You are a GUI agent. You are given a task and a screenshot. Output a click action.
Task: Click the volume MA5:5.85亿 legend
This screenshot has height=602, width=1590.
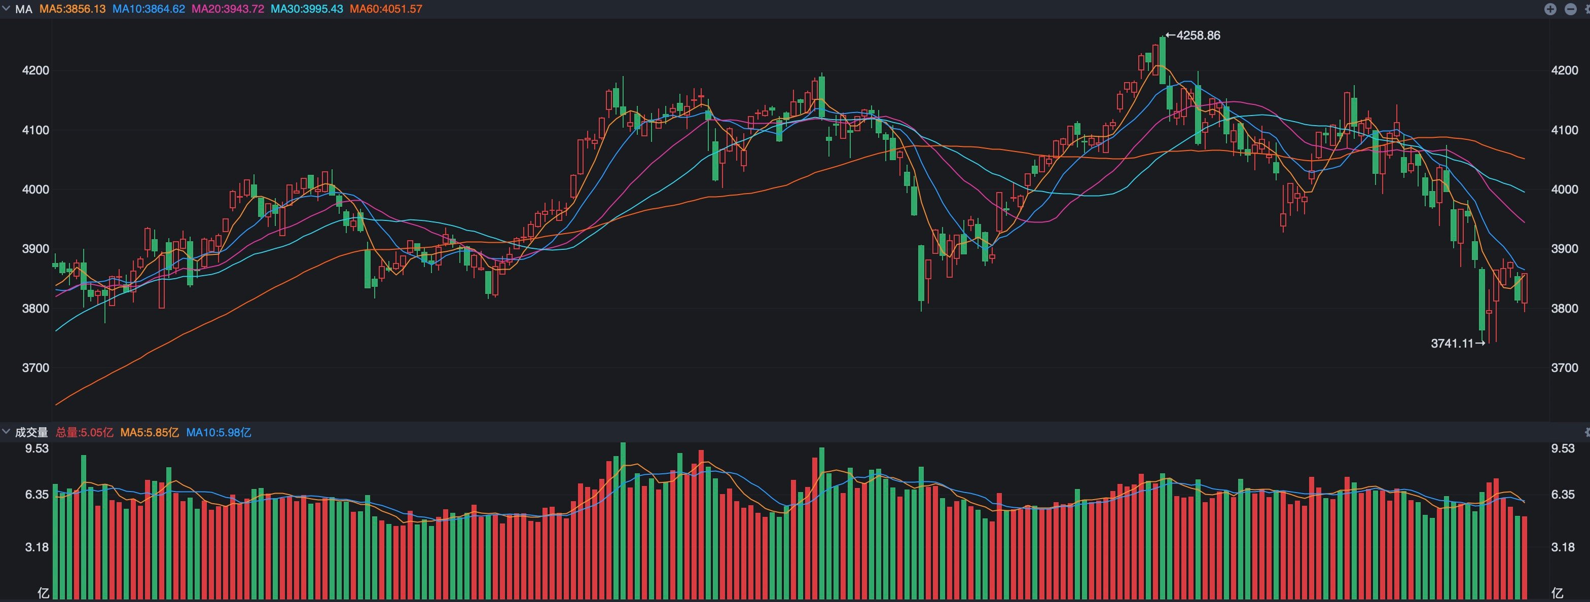(x=150, y=432)
